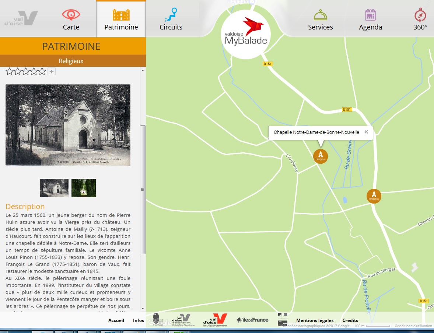The image size is (434, 333).
Task: Click the Ru de Frouville stream label
Action: pos(367,297)
